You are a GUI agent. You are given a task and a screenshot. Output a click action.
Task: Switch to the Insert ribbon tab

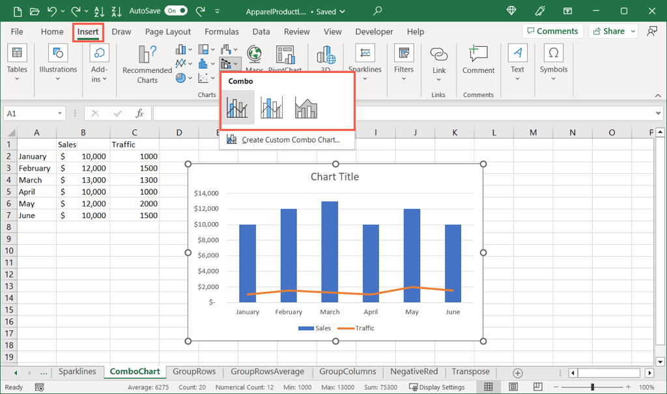[87, 31]
